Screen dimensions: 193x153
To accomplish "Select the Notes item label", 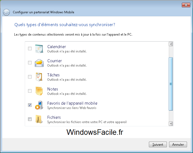I will pos(53,89).
